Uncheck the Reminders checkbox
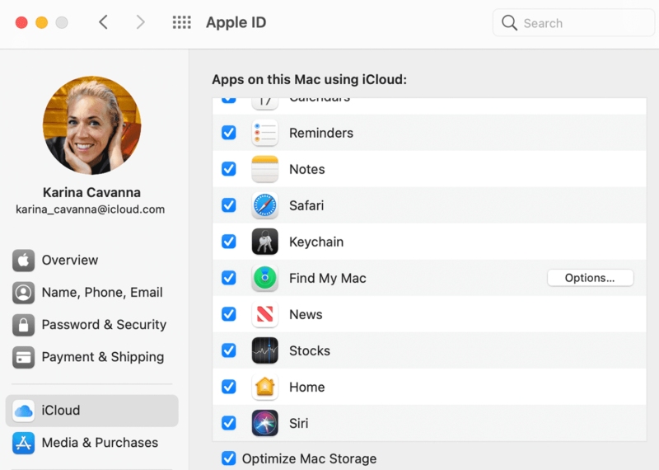Screen dimensions: 659x470 point(229,133)
